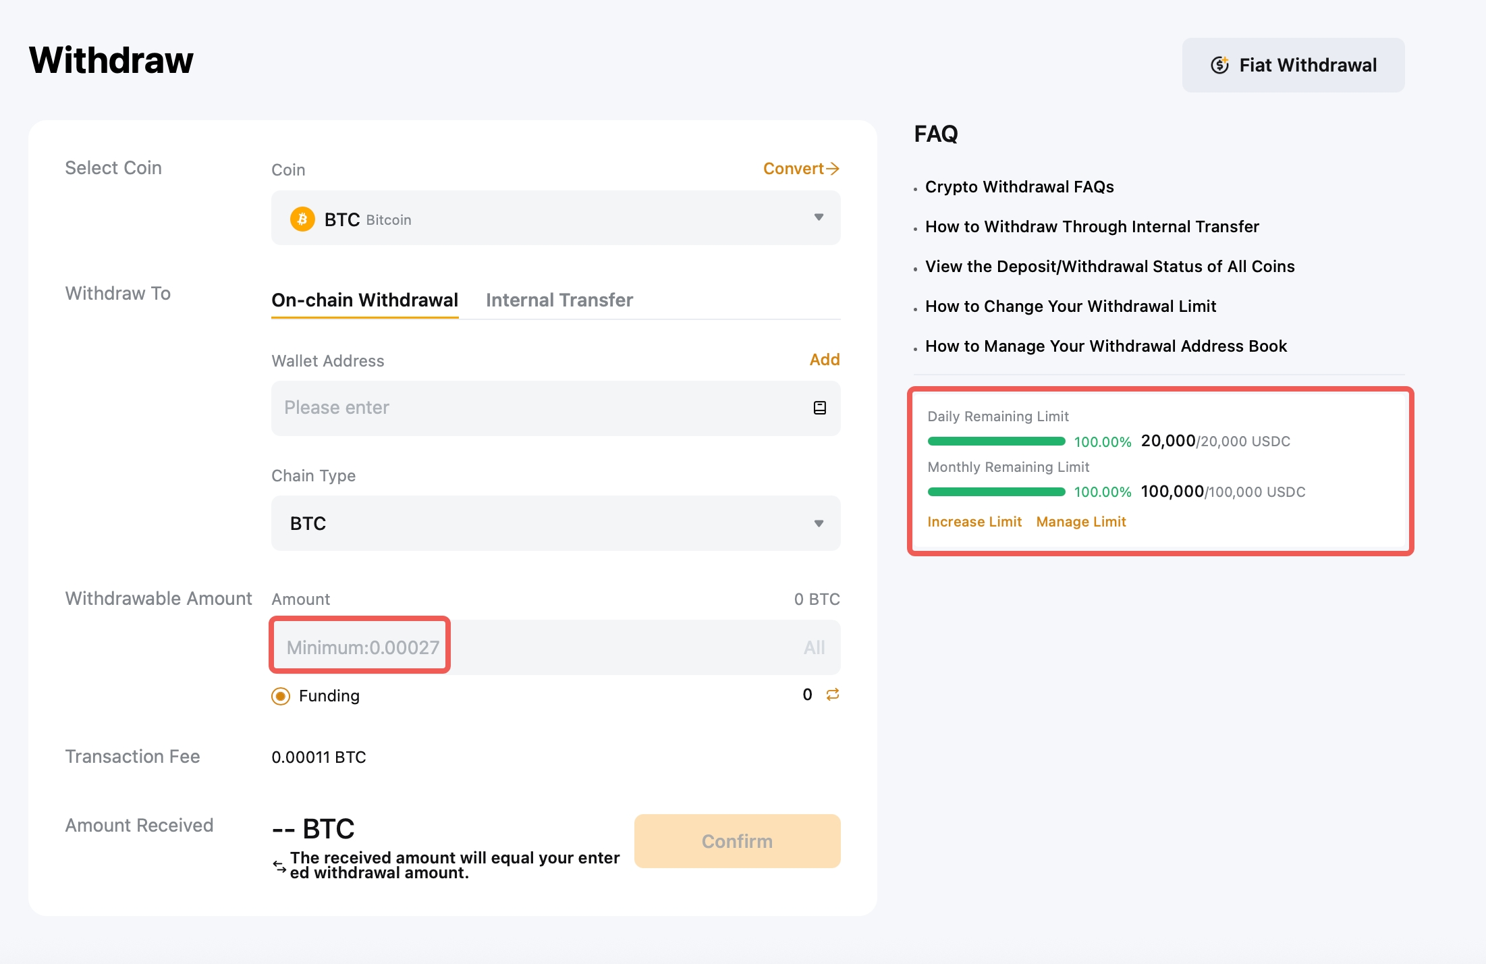Switch to the Internal Transfer tab
The height and width of the screenshot is (964, 1486).
coord(559,300)
